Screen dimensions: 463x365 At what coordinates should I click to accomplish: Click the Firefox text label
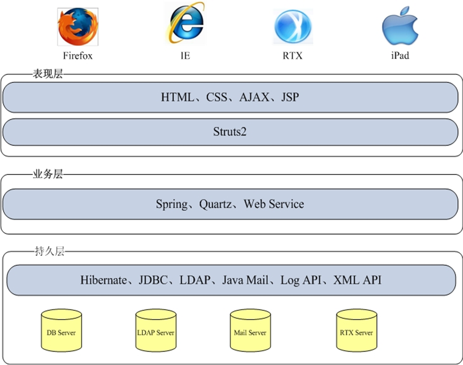coord(78,56)
